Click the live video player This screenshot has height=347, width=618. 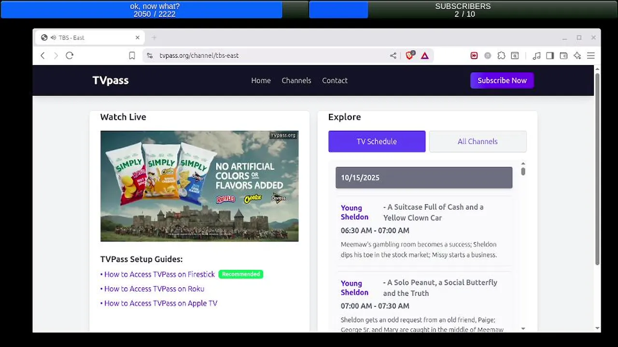click(199, 186)
